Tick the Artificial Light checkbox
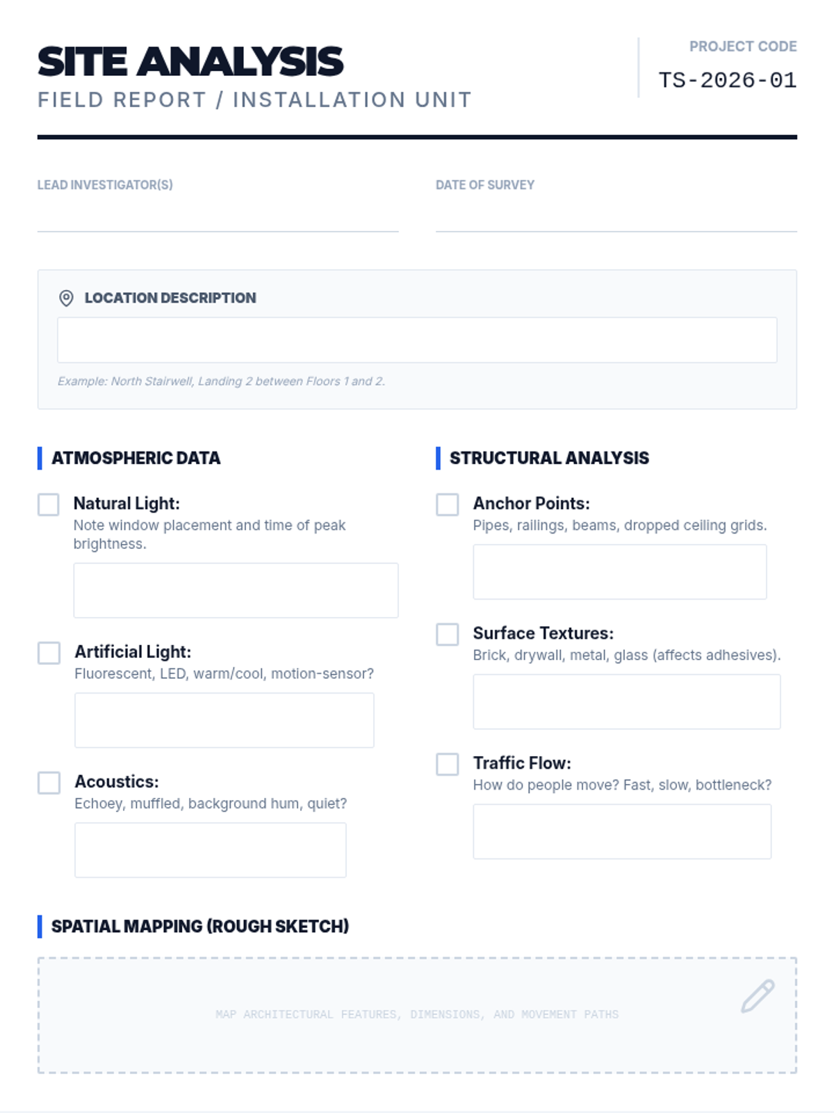The width and height of the screenshot is (834, 1113). (x=49, y=653)
